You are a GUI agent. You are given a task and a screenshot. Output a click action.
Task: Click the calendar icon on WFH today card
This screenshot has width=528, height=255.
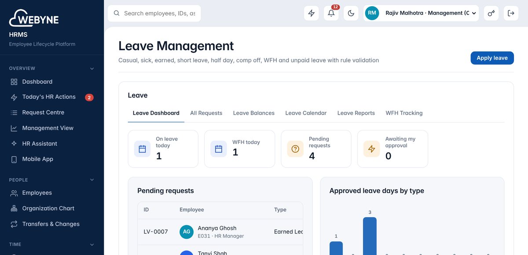tap(219, 149)
